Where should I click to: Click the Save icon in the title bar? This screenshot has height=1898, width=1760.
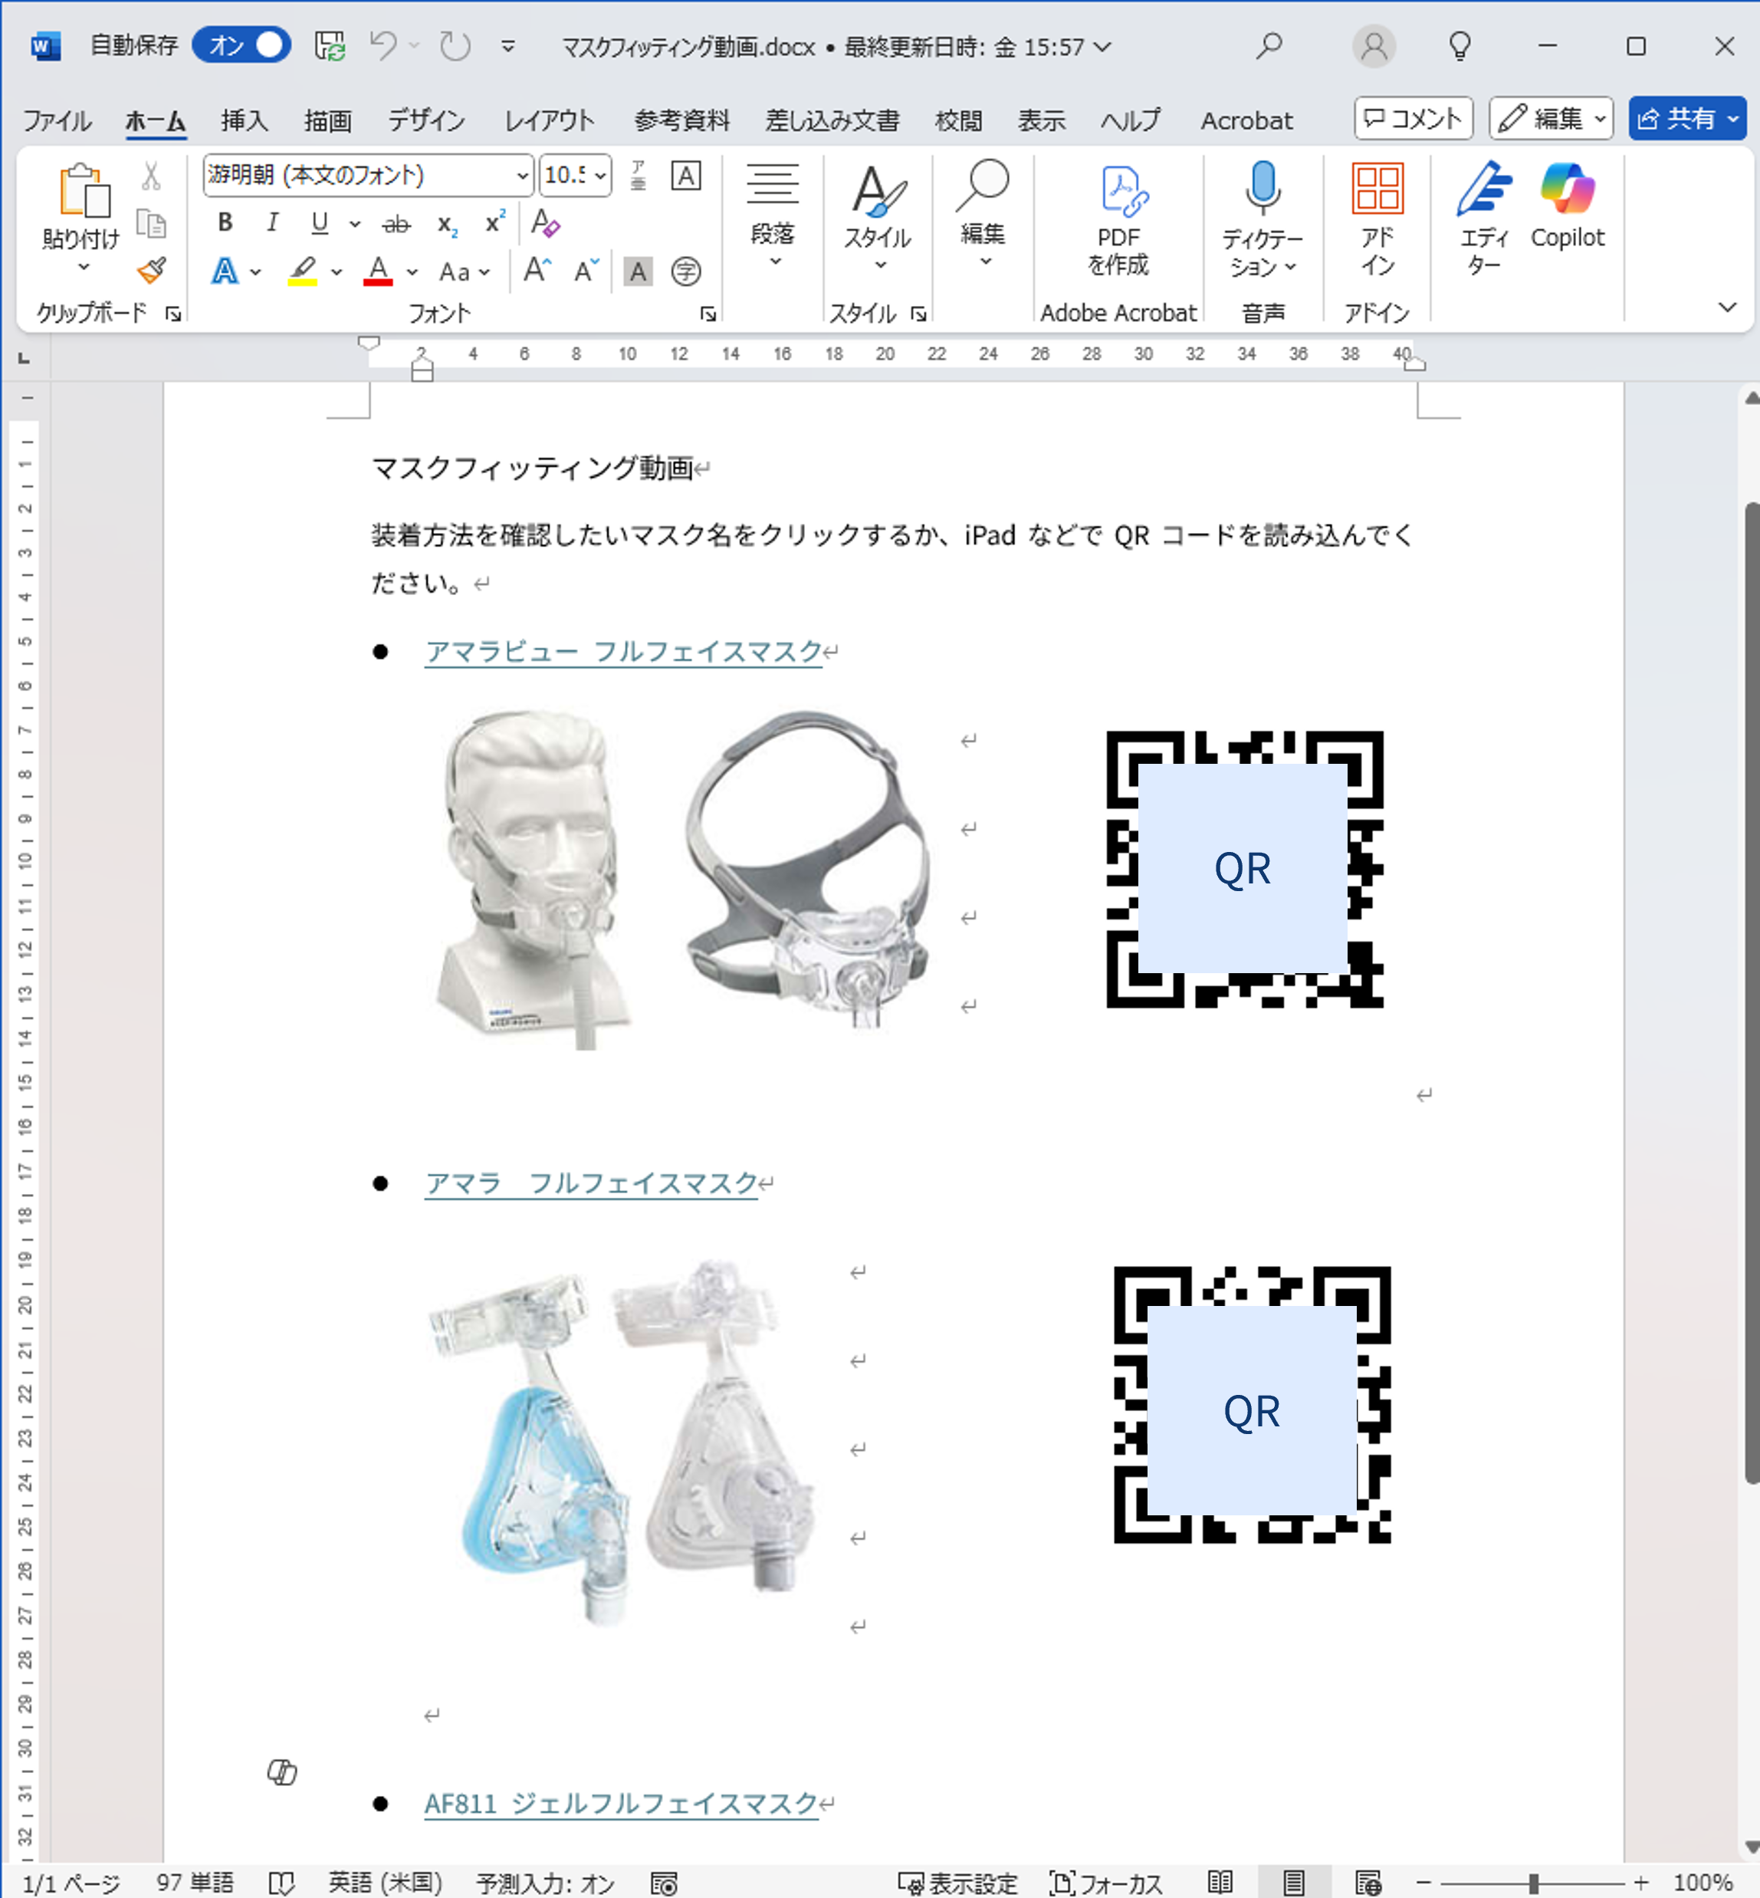tap(330, 46)
